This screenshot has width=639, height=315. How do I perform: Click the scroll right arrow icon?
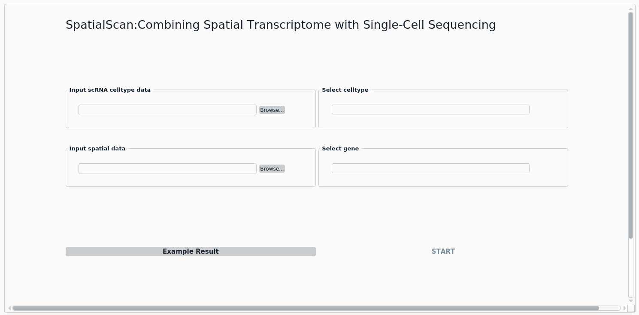point(624,308)
